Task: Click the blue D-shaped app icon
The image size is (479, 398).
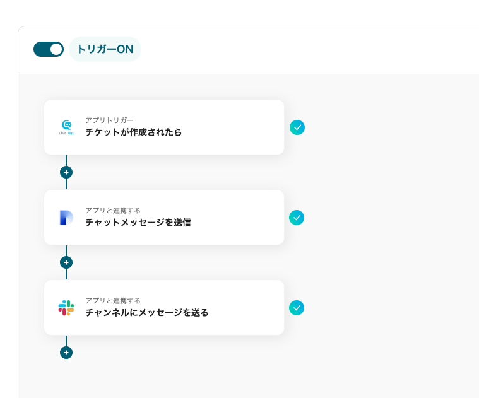Action: coord(66,218)
